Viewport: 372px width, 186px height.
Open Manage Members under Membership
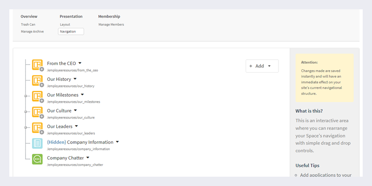tap(111, 24)
